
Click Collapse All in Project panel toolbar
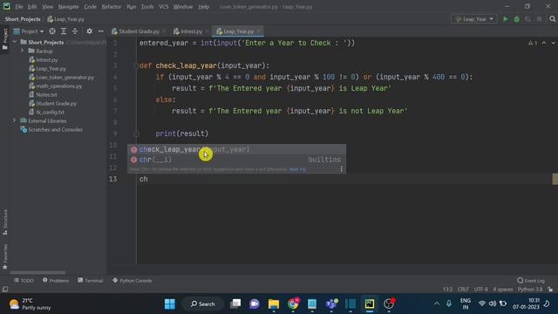(75, 31)
